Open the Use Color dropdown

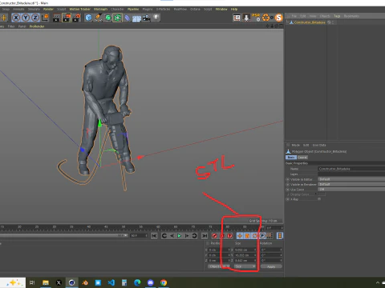point(351,190)
